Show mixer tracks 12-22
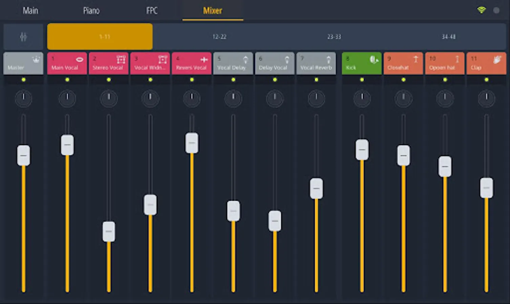The height and width of the screenshot is (304, 510). 219,36
